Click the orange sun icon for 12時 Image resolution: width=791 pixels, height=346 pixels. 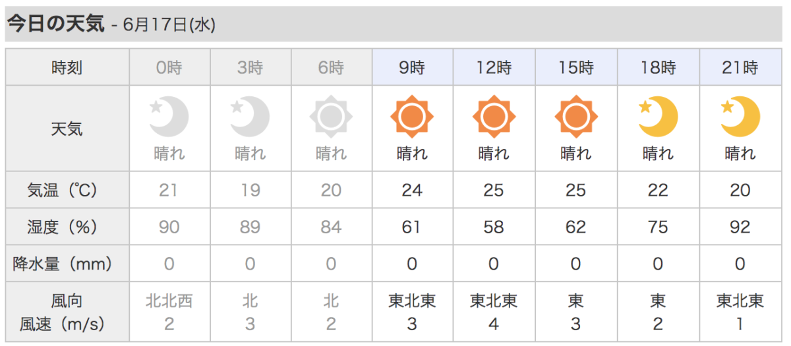pos(494,117)
